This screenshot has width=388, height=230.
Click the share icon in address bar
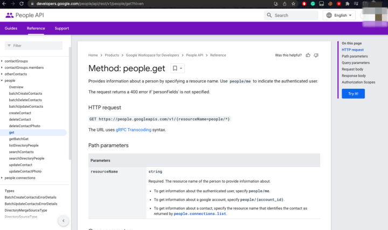285,4
